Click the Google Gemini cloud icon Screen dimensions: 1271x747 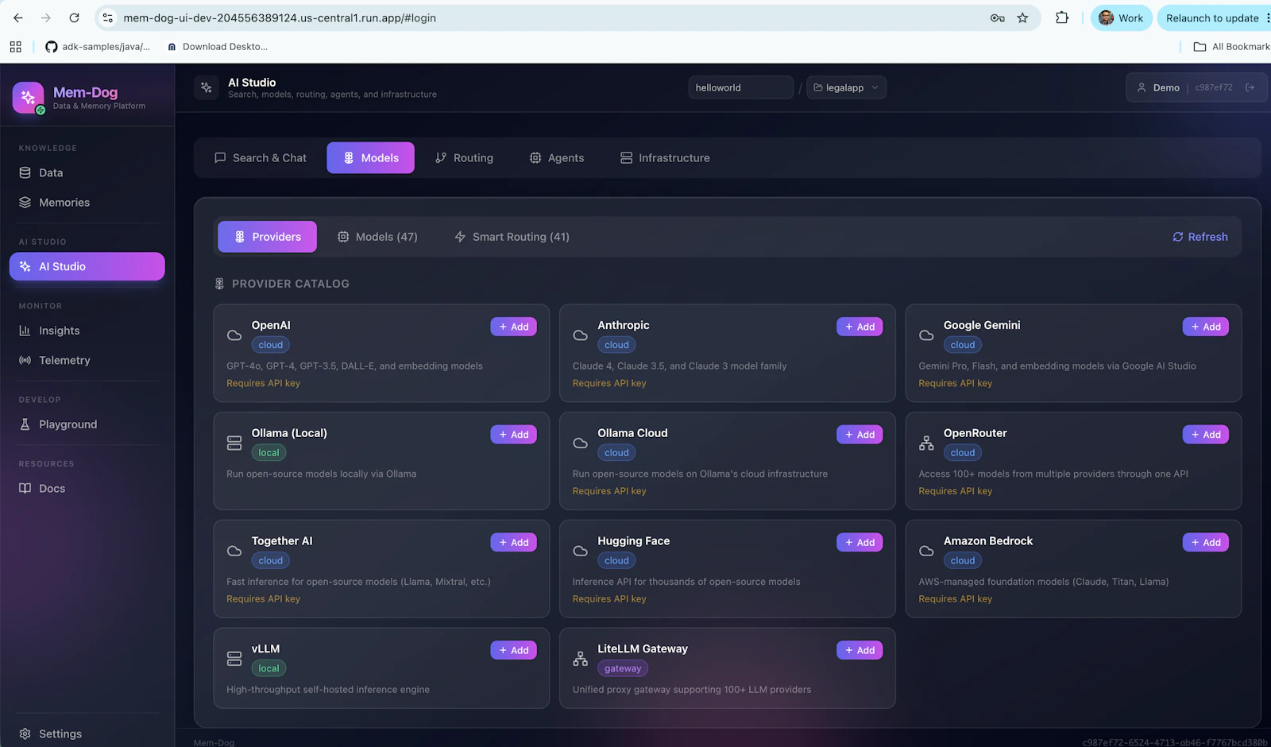(926, 335)
